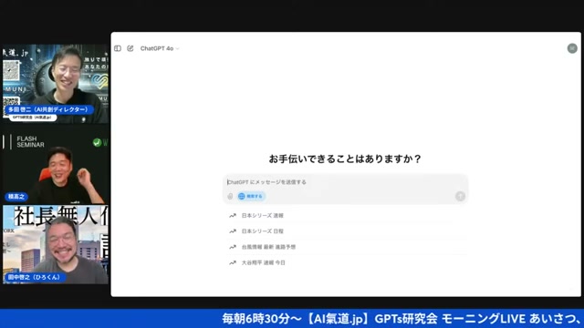This screenshot has height=328, width=584.
Task: Start a new chat with the pencil icon
Action: 130,48
